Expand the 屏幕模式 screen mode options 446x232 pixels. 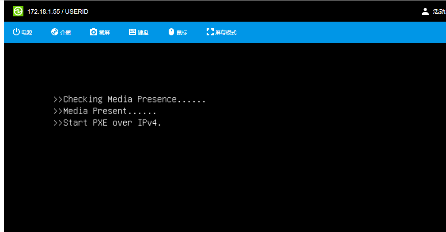[x=226, y=32]
